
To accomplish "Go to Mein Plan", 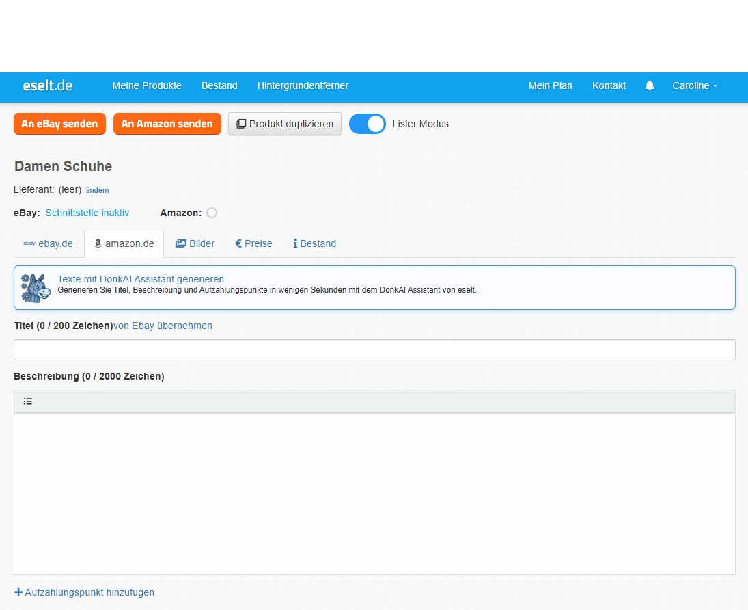I will click(550, 85).
